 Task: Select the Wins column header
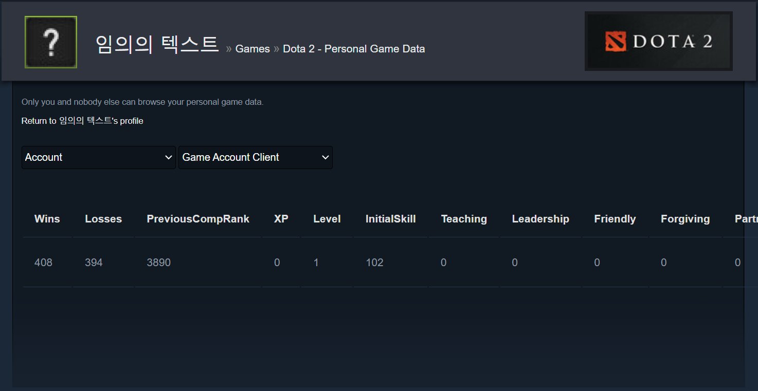pos(47,219)
